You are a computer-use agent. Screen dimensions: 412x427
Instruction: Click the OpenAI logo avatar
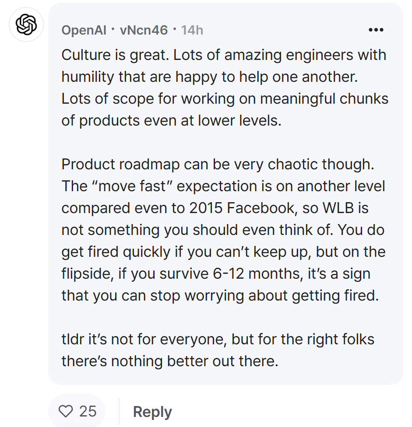[26, 24]
